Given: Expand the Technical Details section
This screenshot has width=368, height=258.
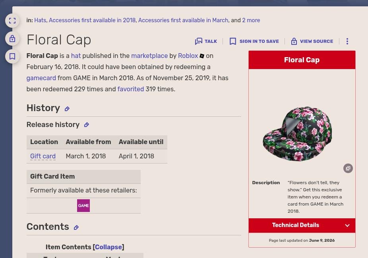Looking at the screenshot, I should 302,225.
